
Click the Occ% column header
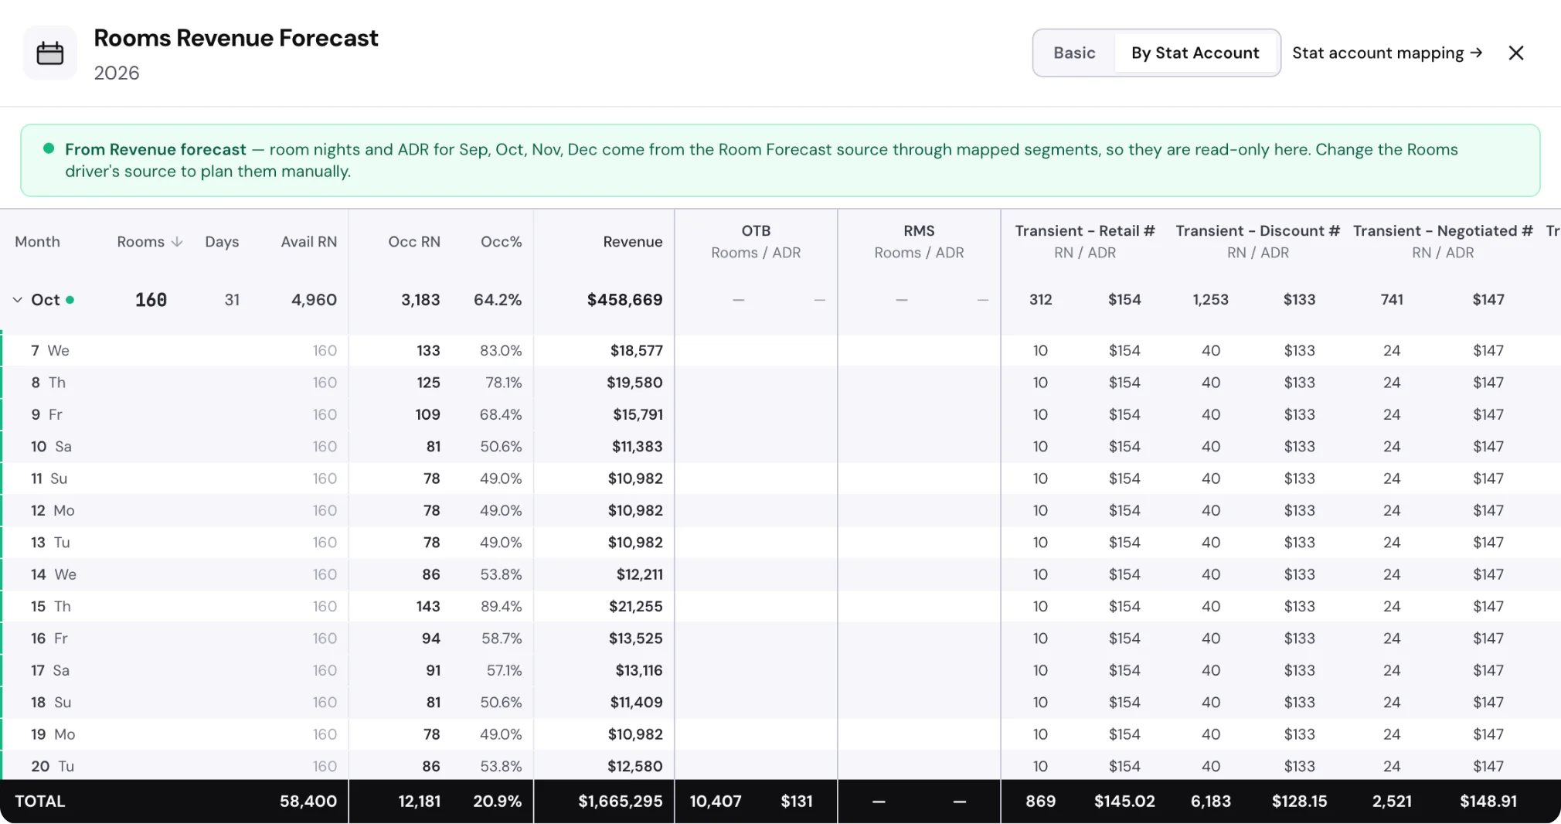pos(501,242)
